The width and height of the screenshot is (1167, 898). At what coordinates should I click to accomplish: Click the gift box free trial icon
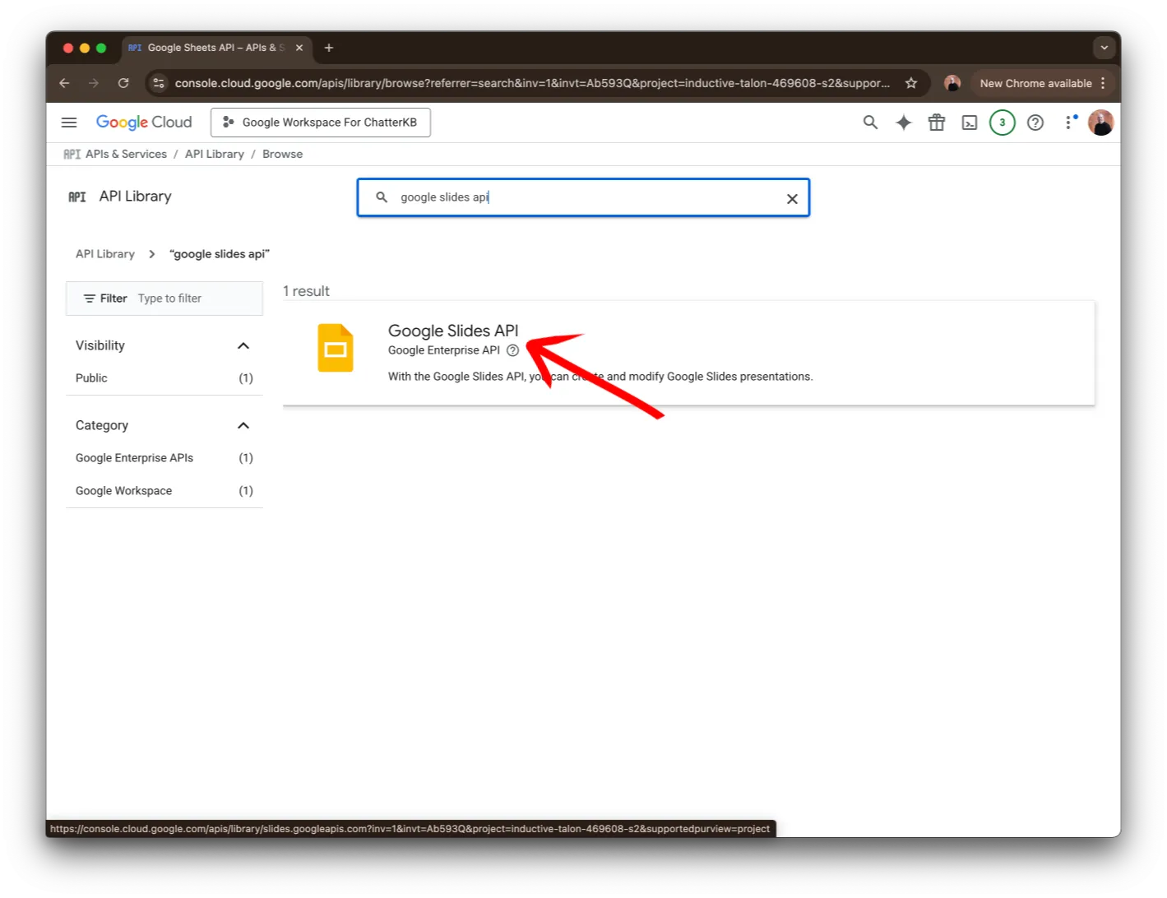pyautogui.click(x=937, y=123)
